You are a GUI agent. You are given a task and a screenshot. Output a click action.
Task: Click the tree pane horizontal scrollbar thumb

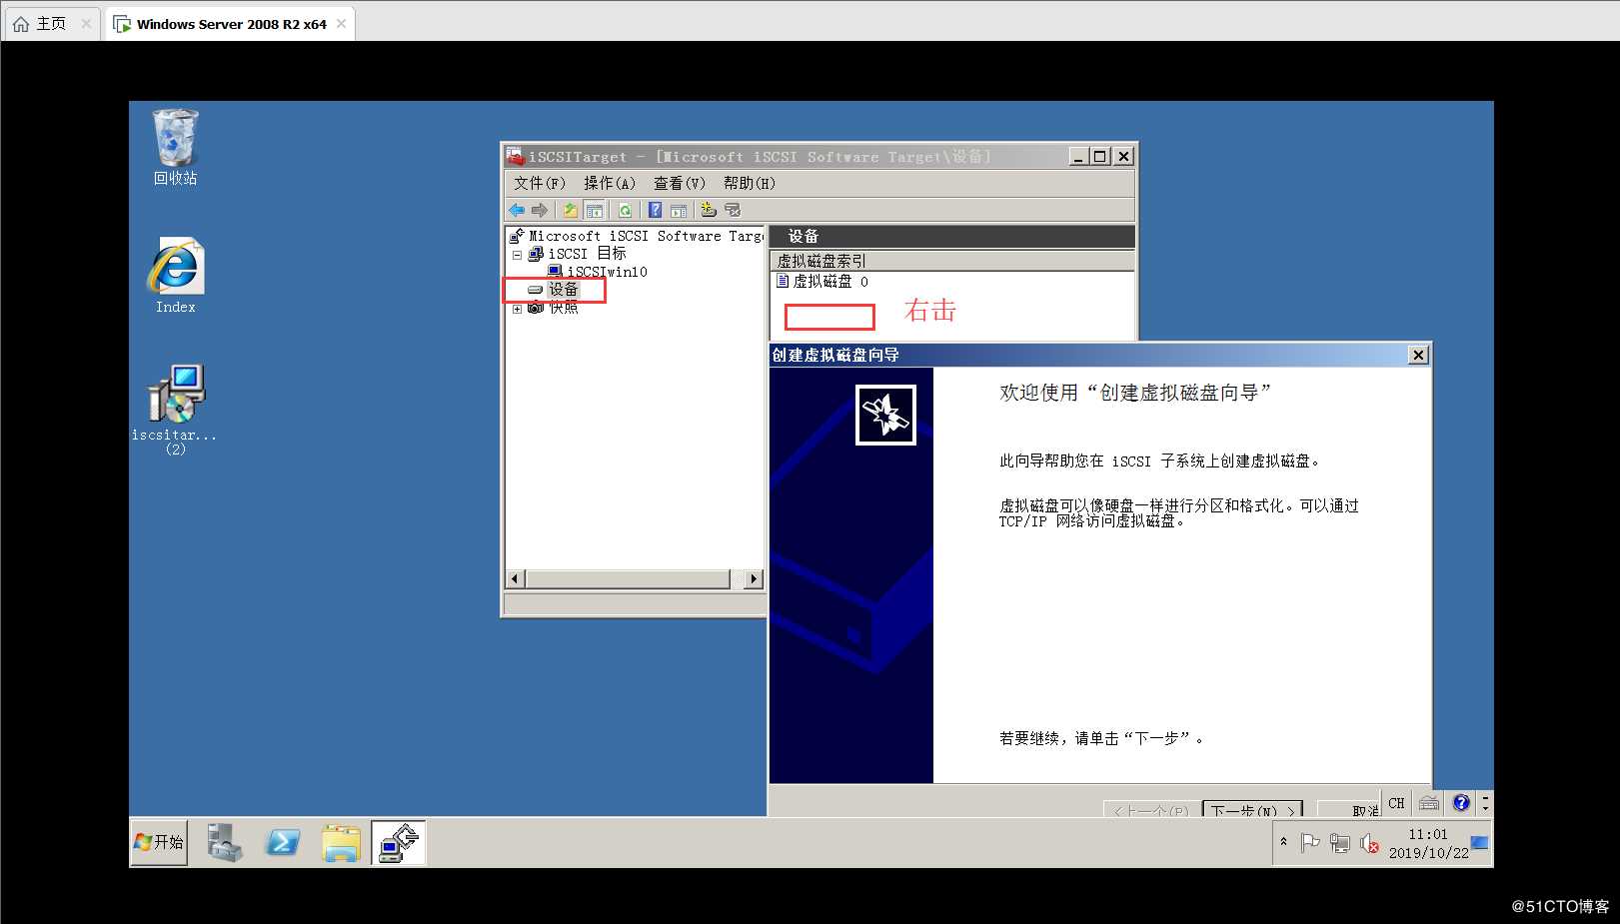pos(629,579)
